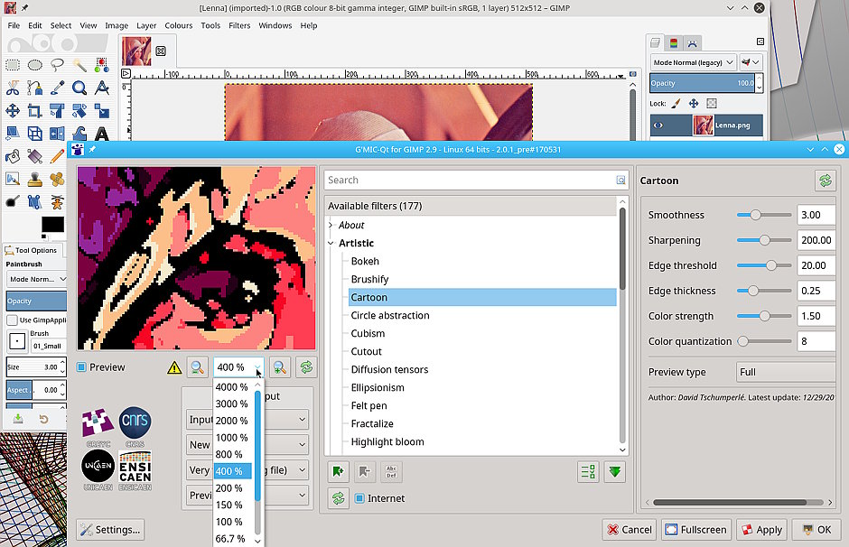Click the preview warning triangle icon
The height and width of the screenshot is (547, 849).
tap(174, 368)
